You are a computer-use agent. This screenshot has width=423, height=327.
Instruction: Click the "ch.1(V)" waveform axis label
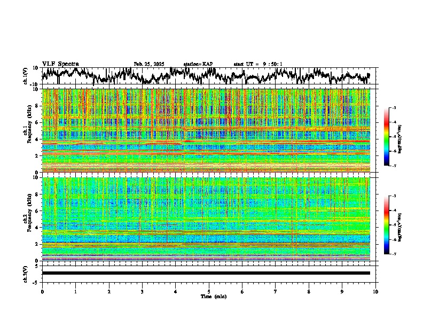(x=26, y=76)
